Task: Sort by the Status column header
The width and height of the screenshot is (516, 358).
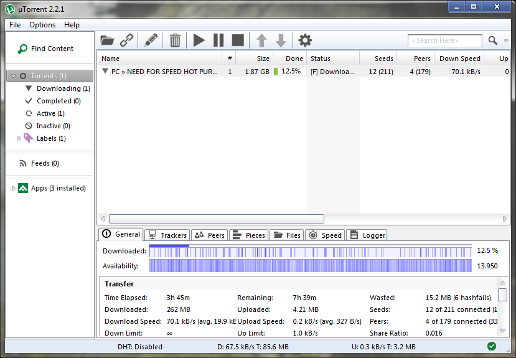Action: [333, 59]
